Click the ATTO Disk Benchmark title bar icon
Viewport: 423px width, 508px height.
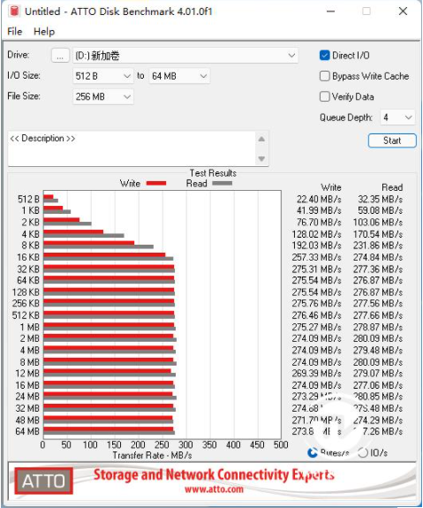[14, 11]
